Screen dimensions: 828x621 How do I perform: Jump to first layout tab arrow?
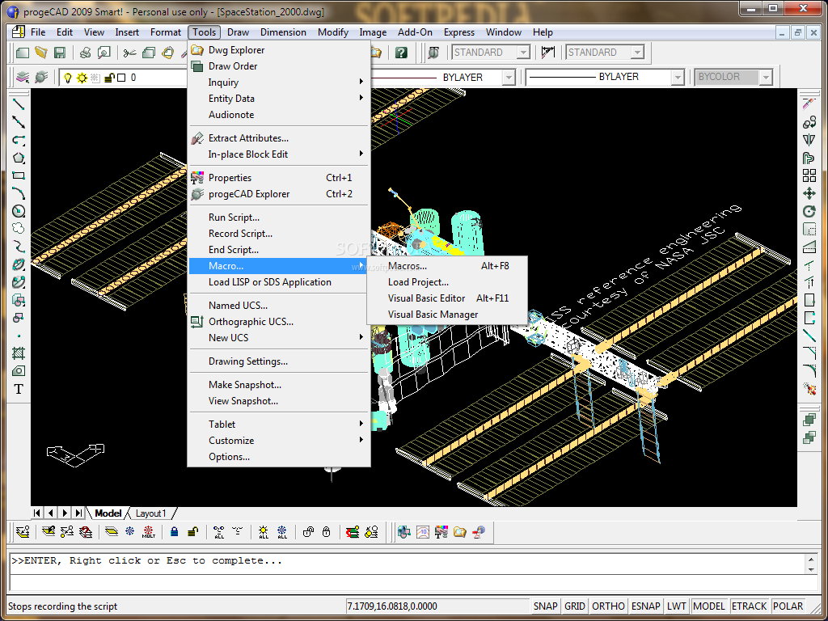click(x=37, y=513)
